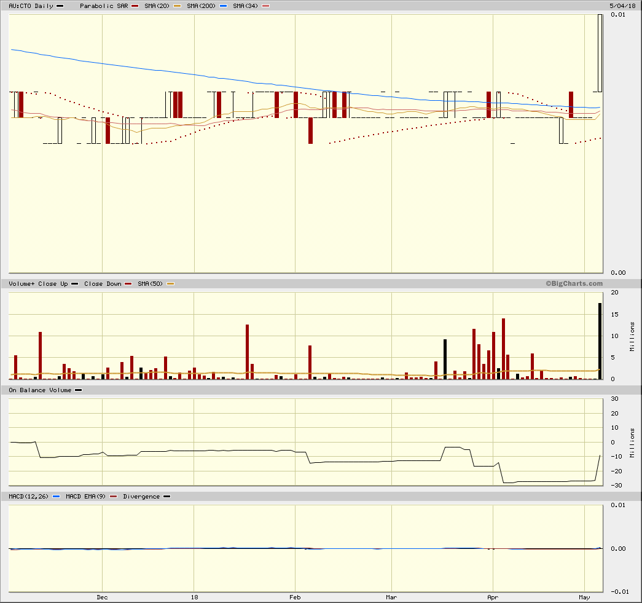
Task: Click the red Close Down legend swatch
Action: [x=128, y=284]
